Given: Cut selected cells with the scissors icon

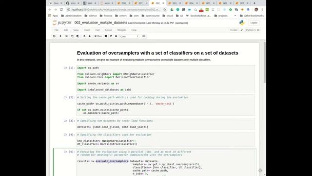Looking at the screenshot, I should click(x=67, y=36).
